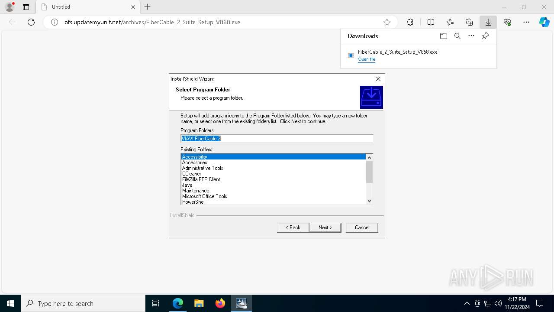554x312 pixels.
Task: Pick FileZilla FTP Client folder
Action: [273, 179]
